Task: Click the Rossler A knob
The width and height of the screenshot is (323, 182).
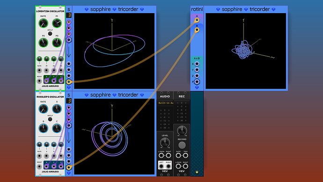Action: coord(57,109)
